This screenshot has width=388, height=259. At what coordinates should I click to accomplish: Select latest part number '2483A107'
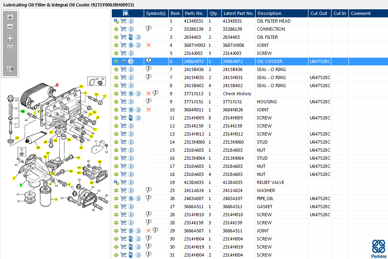tap(233, 198)
